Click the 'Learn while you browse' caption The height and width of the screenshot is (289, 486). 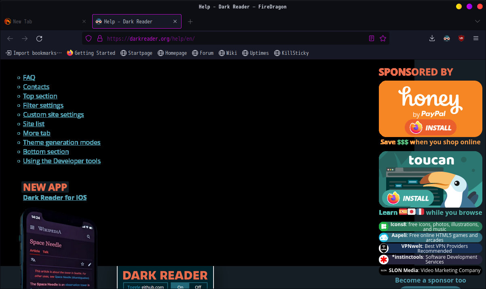(430, 212)
